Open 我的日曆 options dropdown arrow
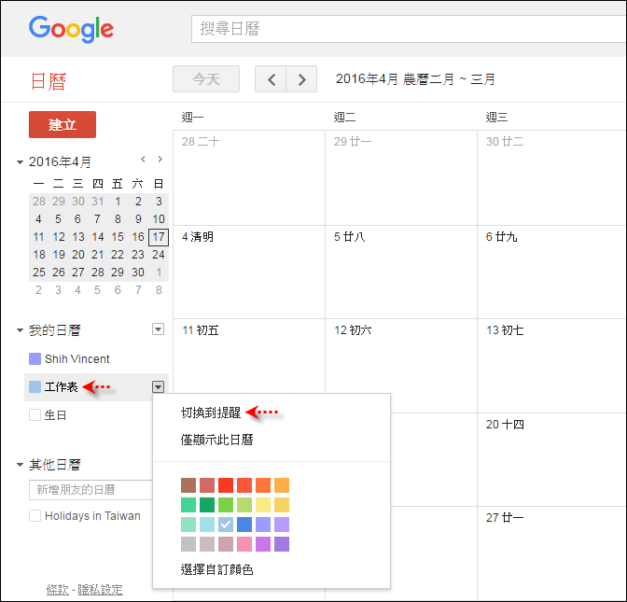This screenshot has width=627, height=602. (x=159, y=329)
